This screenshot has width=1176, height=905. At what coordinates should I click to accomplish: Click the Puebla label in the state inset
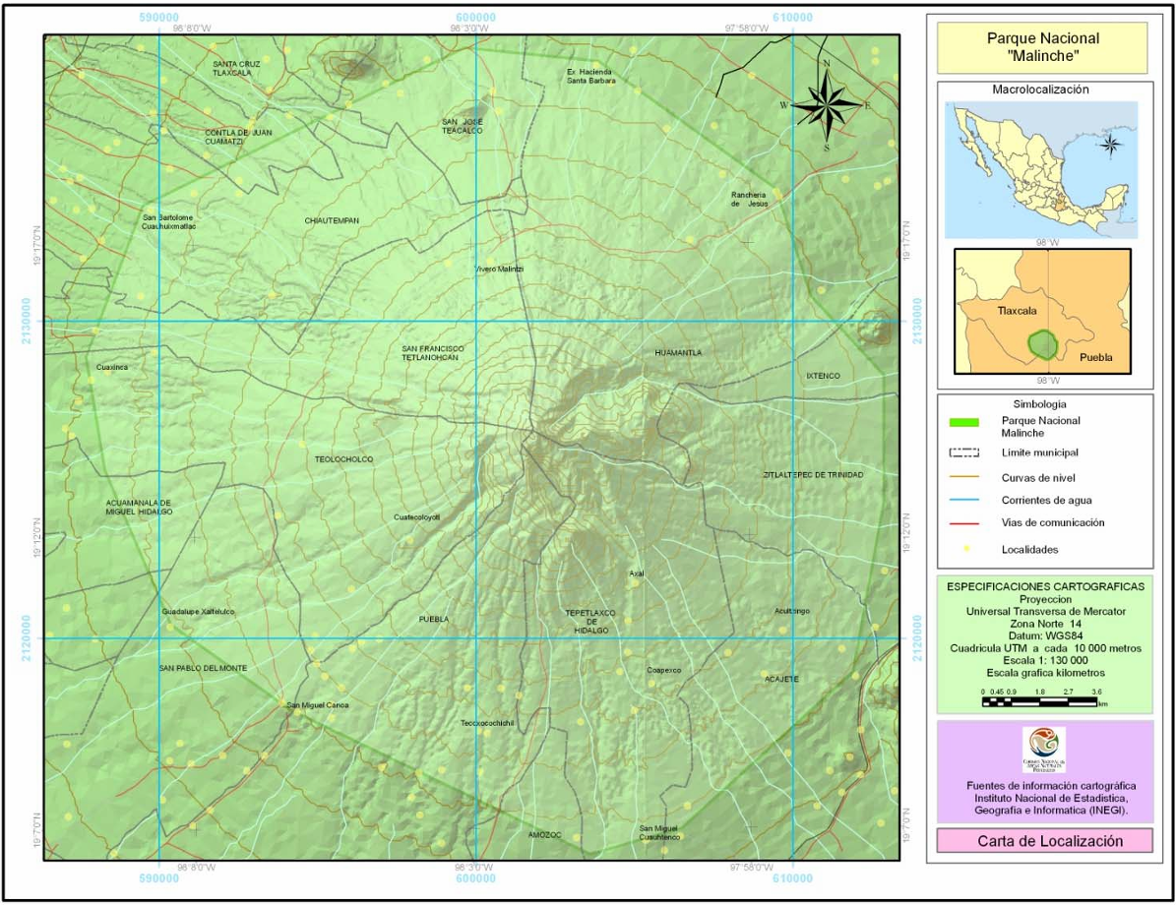tap(1095, 357)
